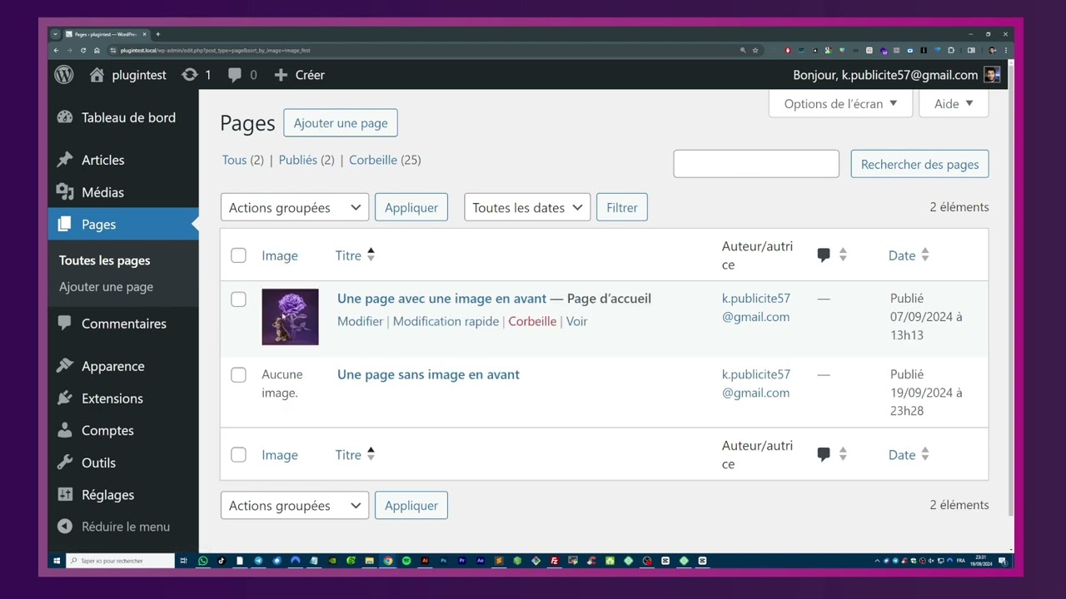Select Extensions in the sidebar
Screen dimensions: 1066x599
pyautogui.click(x=112, y=399)
